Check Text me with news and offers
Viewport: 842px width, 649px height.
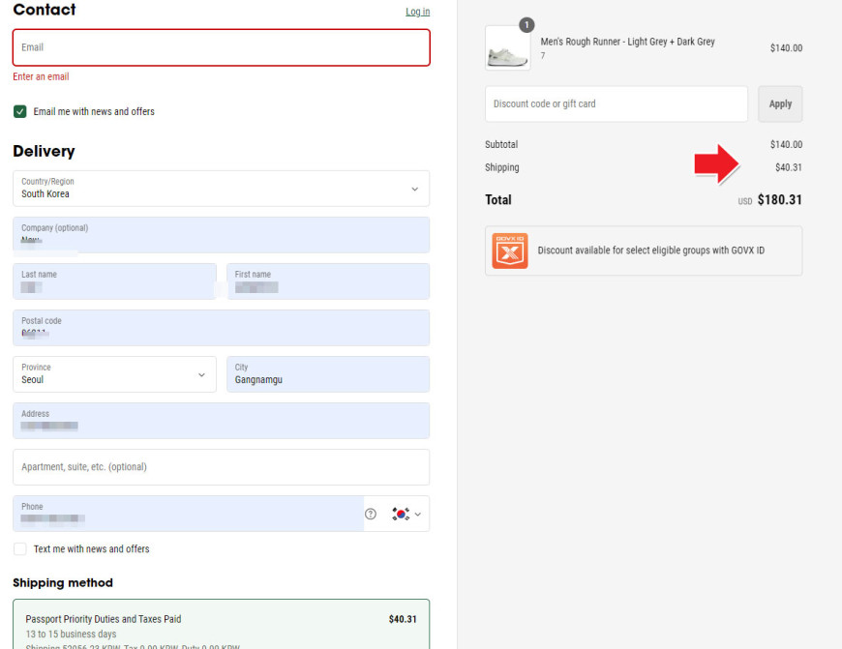(x=20, y=548)
